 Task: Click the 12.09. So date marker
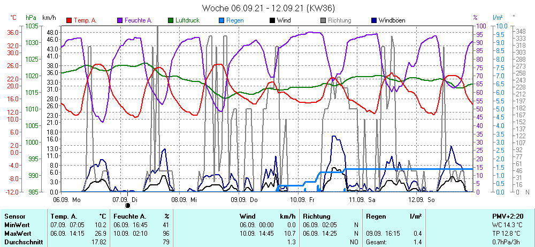[421, 199]
